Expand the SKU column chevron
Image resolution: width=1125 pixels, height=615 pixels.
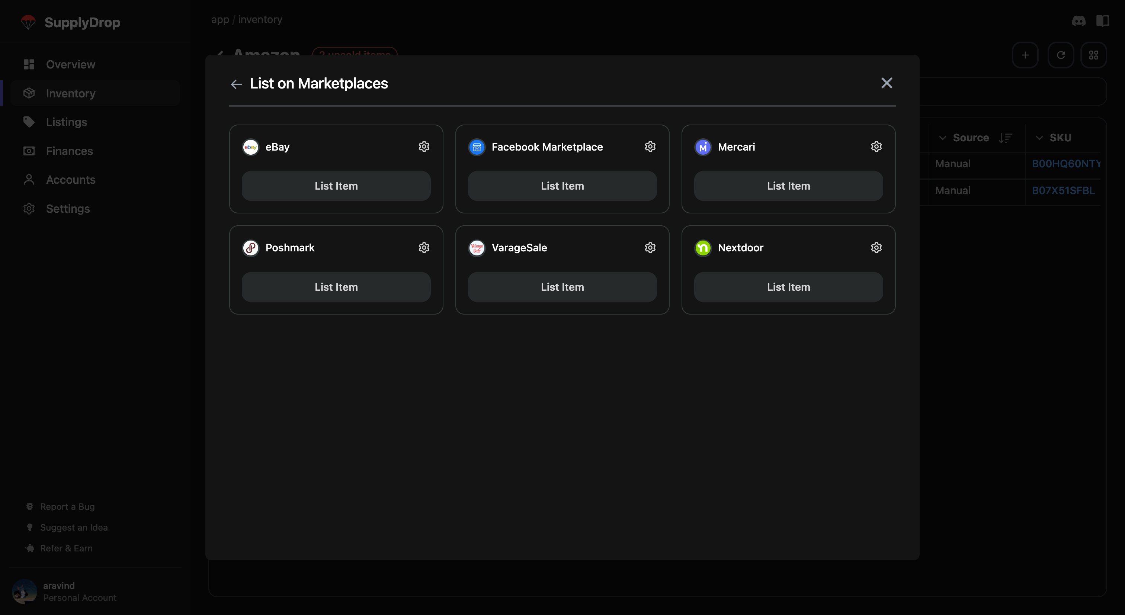coord(1039,138)
